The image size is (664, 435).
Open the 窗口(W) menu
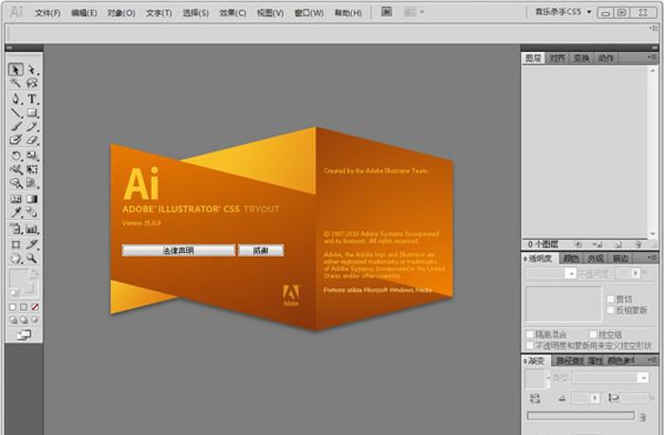coord(308,13)
